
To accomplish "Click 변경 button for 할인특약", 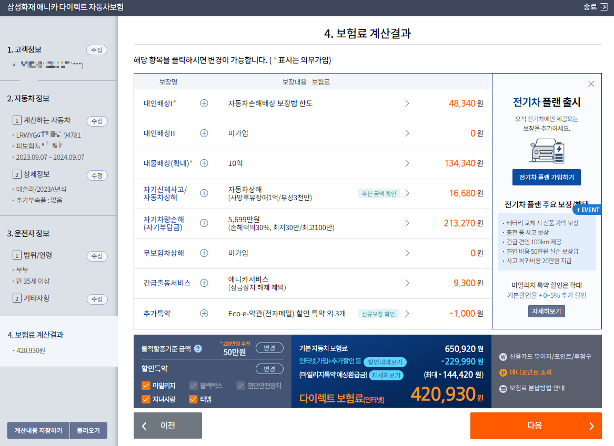I will click(269, 369).
